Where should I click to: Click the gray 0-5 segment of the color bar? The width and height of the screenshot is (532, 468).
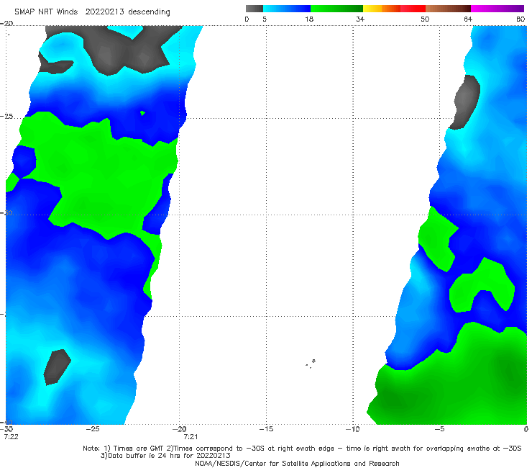(x=254, y=9)
